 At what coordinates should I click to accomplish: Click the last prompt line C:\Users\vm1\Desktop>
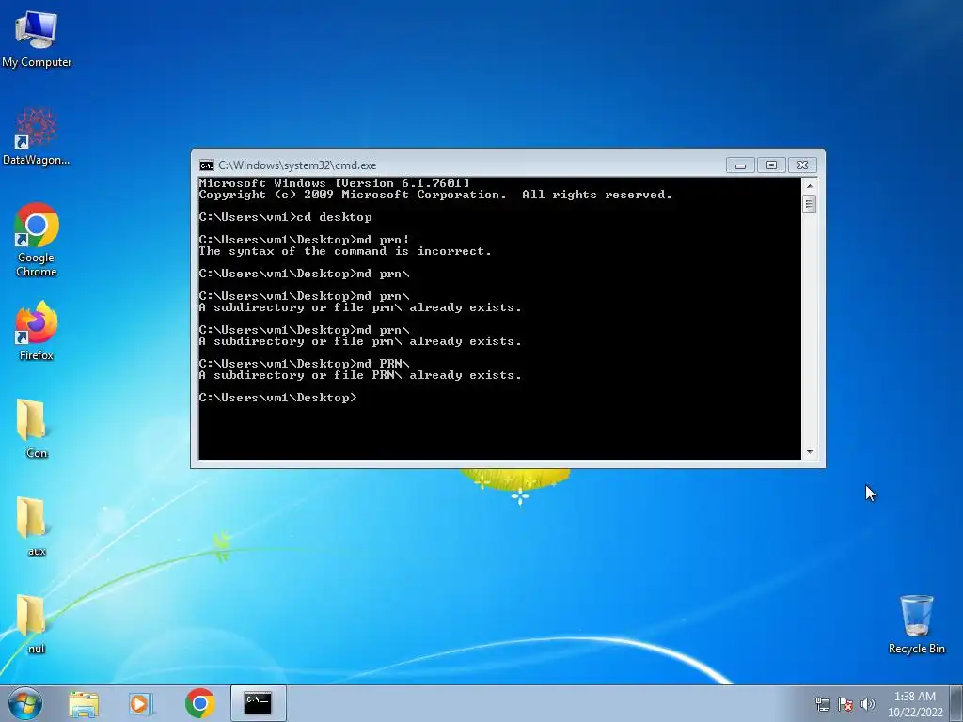click(x=277, y=398)
